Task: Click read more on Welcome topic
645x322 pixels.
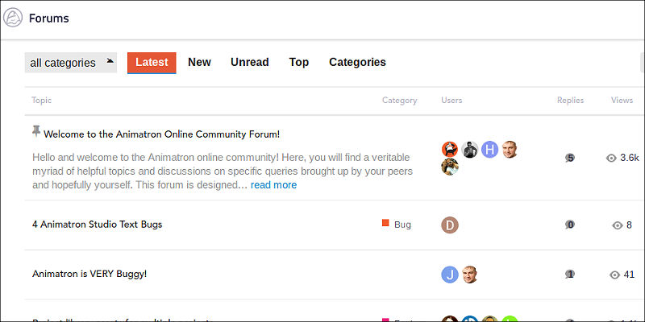Action: click(x=273, y=185)
